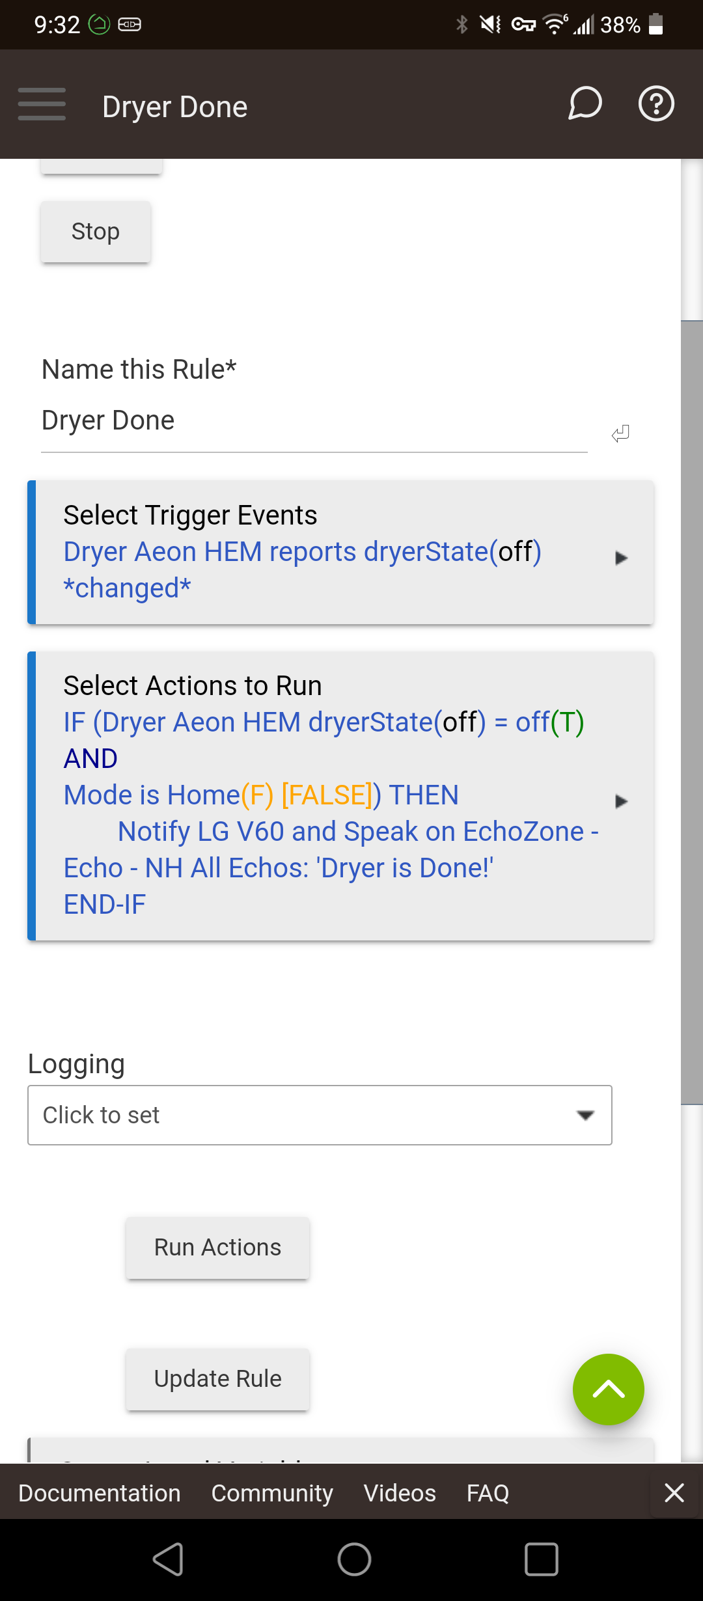
Task: Tap the Android recent apps square
Action: point(542,1559)
